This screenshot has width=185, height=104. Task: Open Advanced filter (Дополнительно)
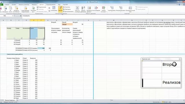(x=68, y=12)
